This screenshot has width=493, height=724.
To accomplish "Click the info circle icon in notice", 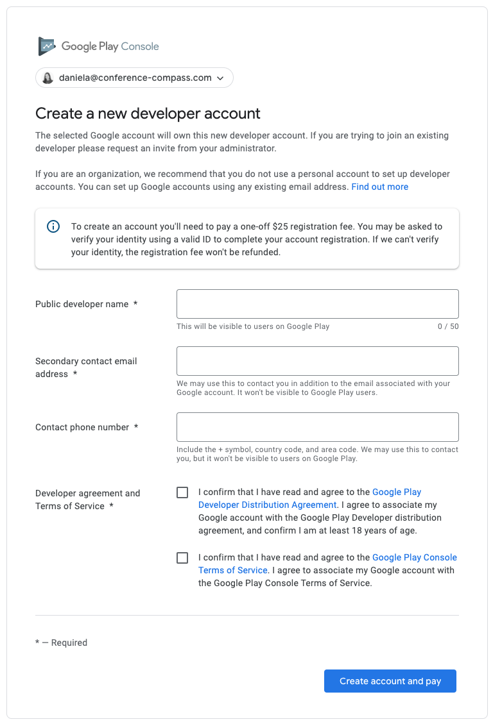I will pyautogui.click(x=53, y=226).
